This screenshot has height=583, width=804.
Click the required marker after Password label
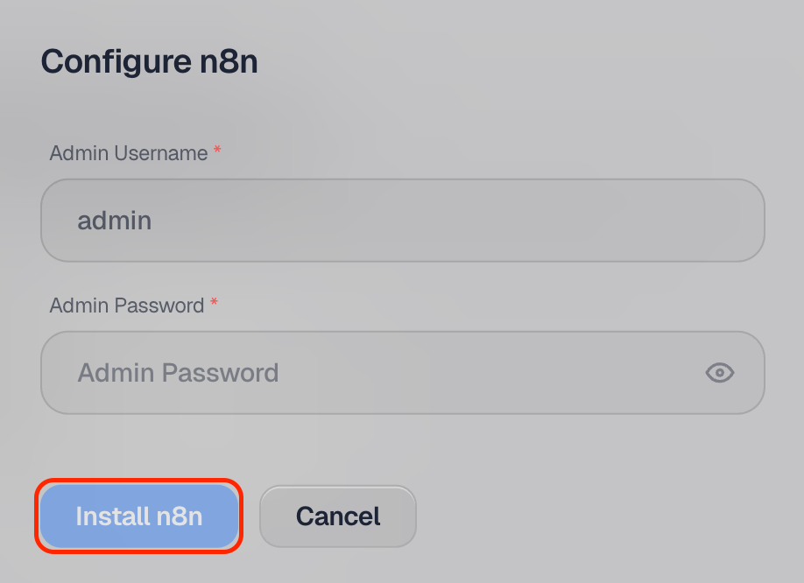pos(214,302)
